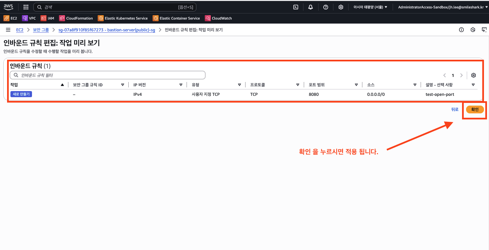Click the help question mark icon
The image size is (489, 250).
pos(326,7)
